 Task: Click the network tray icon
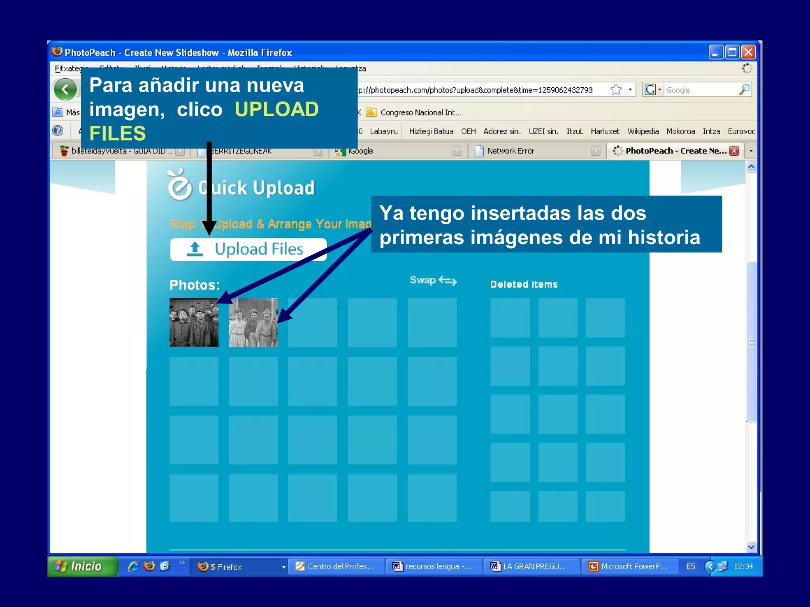pyautogui.click(x=723, y=567)
